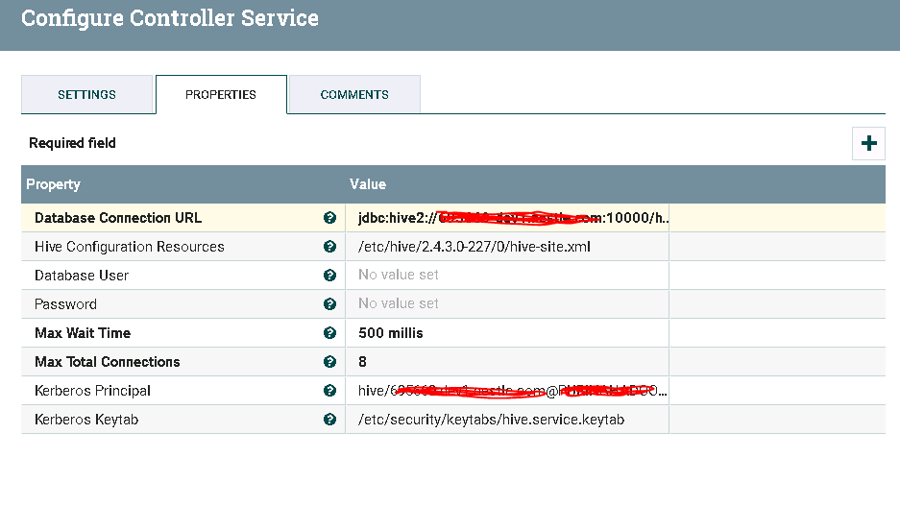Change Max Total Connections value of 8
900x530 pixels.
click(x=363, y=362)
